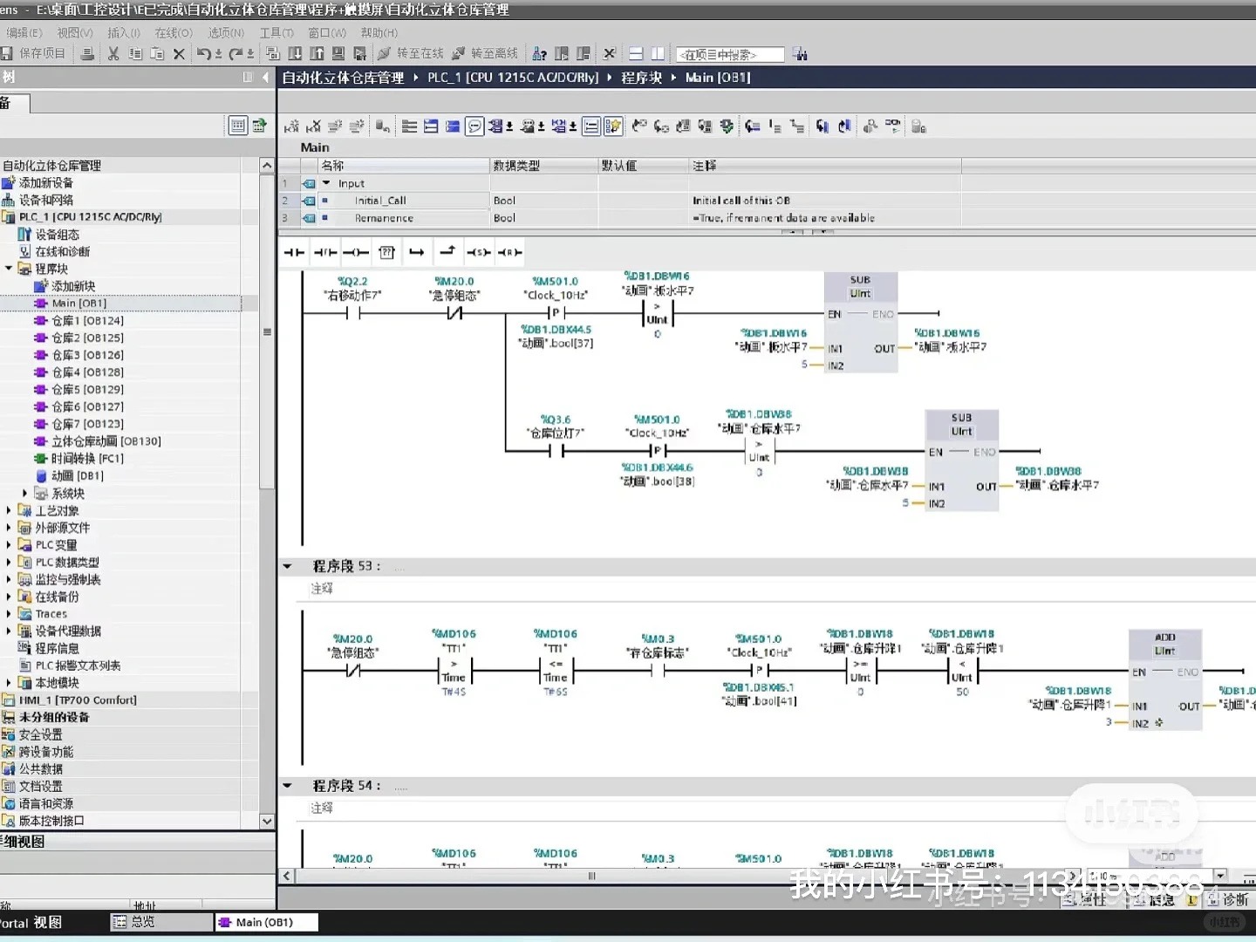Expand the 监控与强制表 watch tables node
This screenshot has width=1256, height=942.
point(9,579)
